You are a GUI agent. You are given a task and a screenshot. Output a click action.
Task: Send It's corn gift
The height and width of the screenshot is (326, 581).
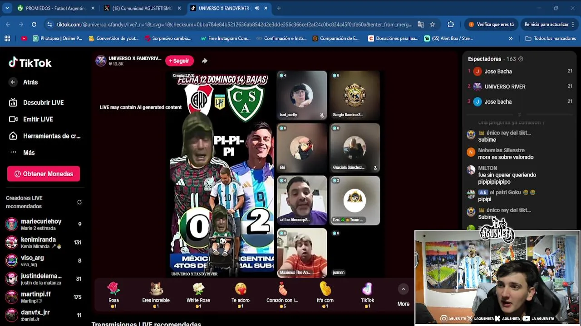[325, 295]
